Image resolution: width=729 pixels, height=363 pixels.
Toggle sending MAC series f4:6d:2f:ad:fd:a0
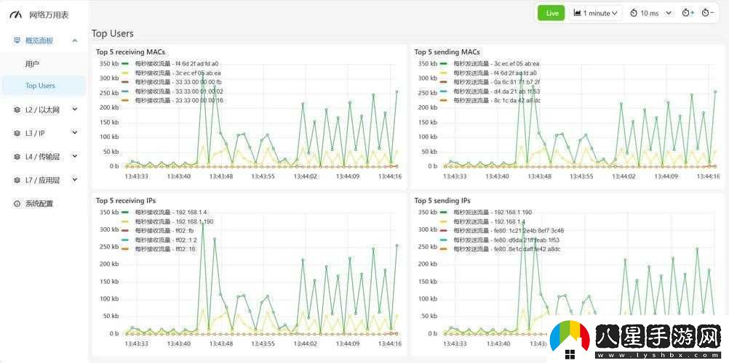coord(489,73)
